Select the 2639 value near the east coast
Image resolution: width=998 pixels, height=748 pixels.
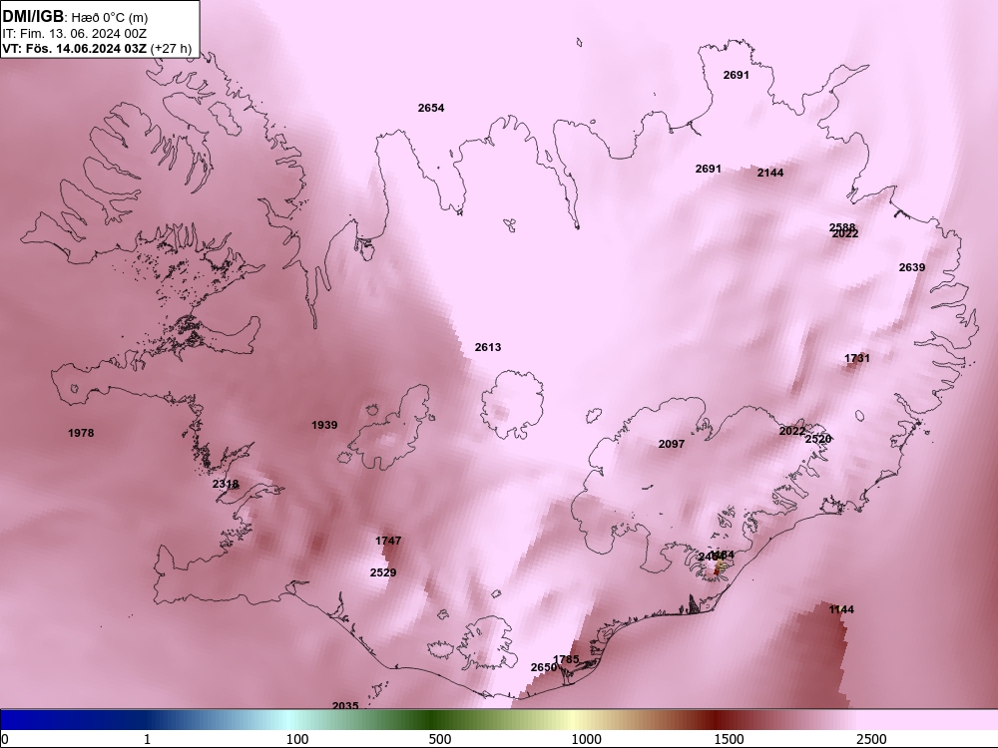click(x=912, y=267)
